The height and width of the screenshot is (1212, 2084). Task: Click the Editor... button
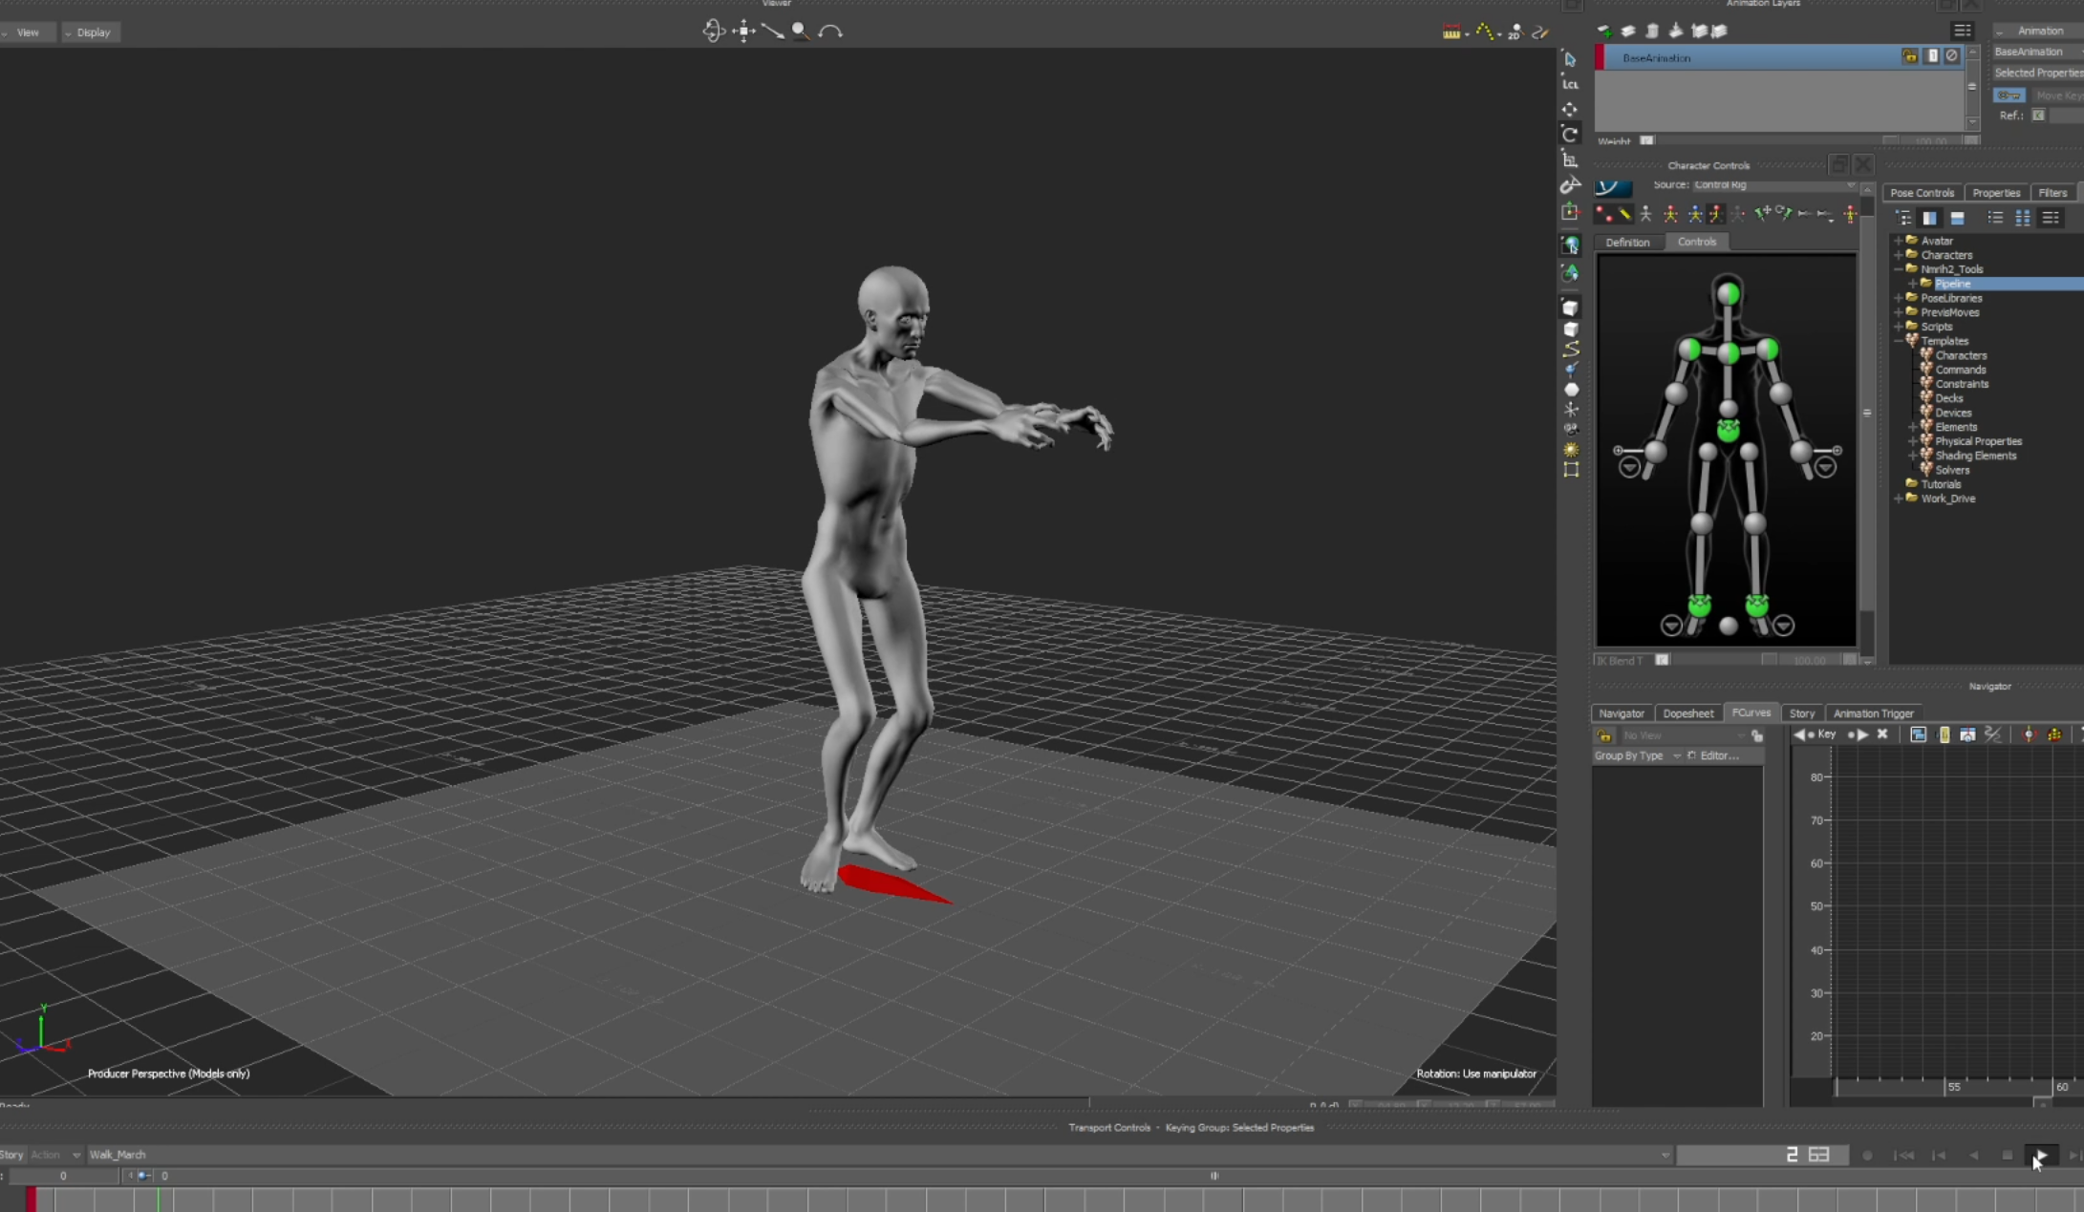tap(1719, 755)
